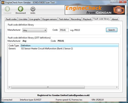Click the greyed-out Connect arrow icon
128x103 pixels.
[7, 9]
